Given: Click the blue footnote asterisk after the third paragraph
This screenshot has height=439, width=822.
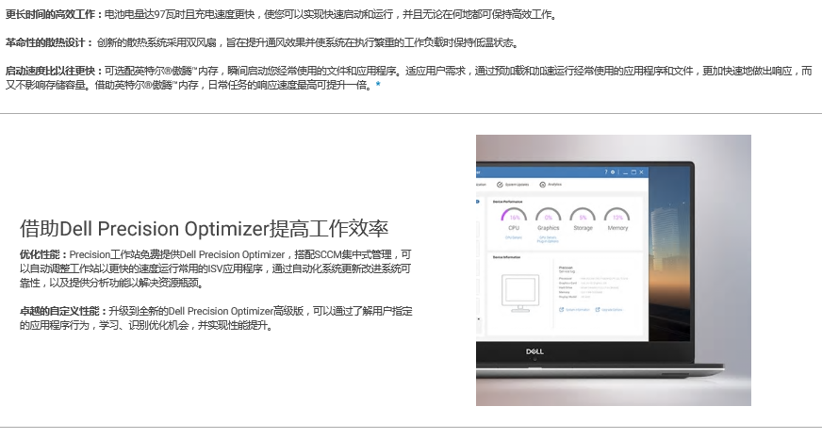Looking at the screenshot, I should coord(378,84).
